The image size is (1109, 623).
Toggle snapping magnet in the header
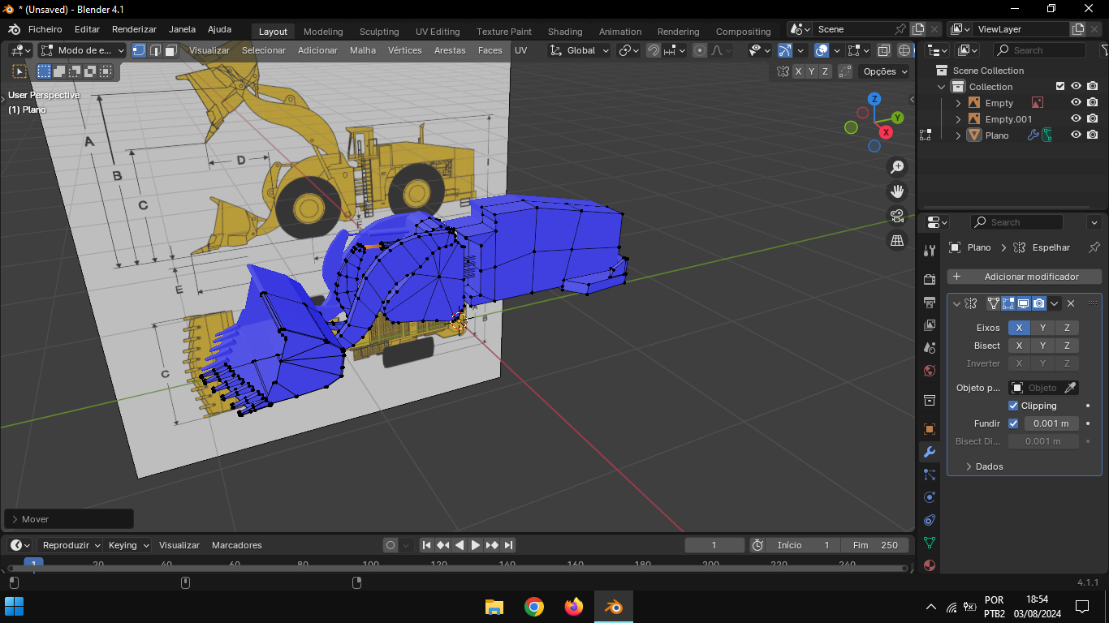(654, 50)
